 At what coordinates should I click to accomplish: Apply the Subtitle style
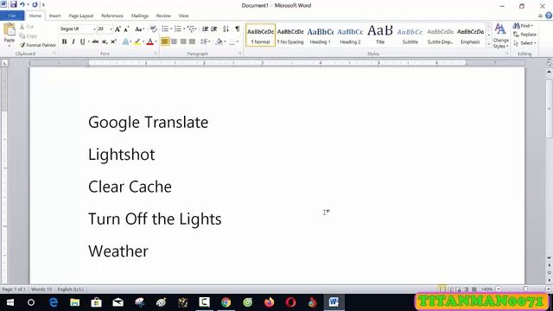pos(410,35)
